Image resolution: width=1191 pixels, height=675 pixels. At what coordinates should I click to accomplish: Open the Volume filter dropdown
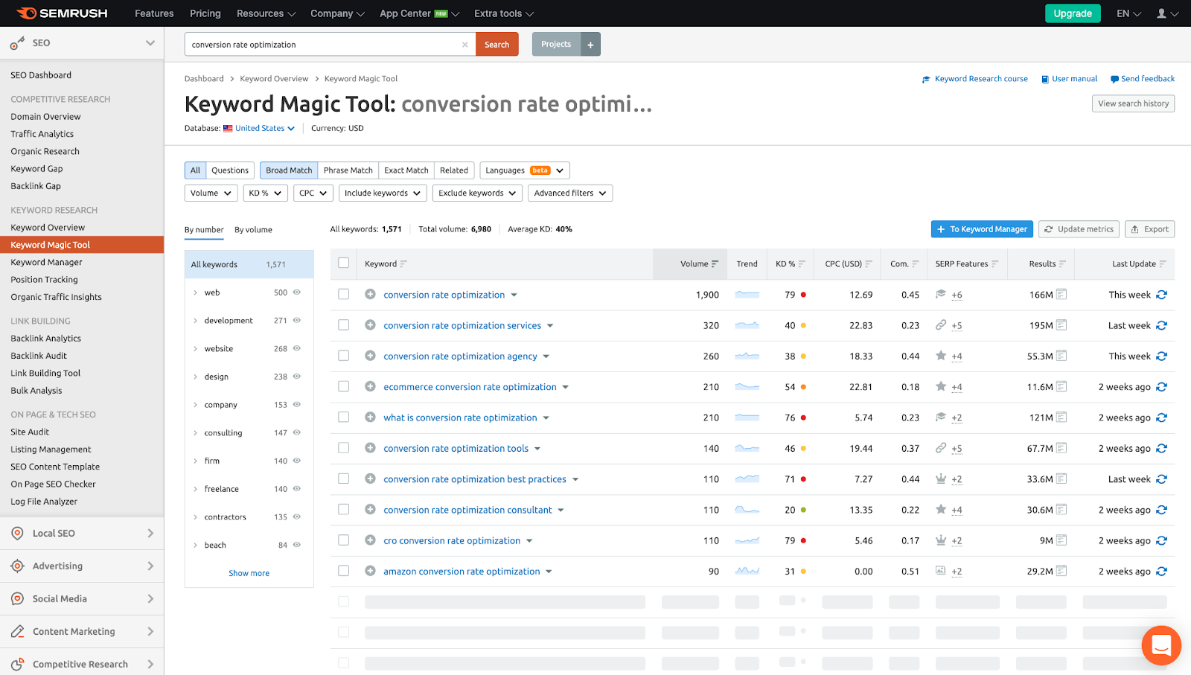pos(211,193)
